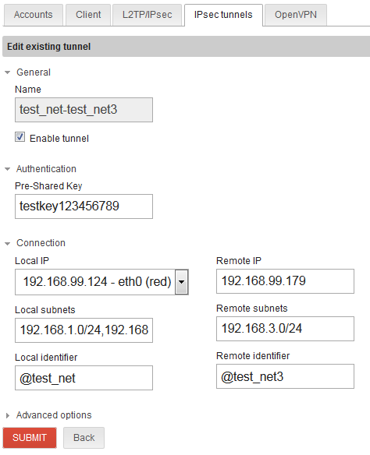This screenshot has width=370, height=455.
Task: Click the tunnel Name field
Action: pos(84,110)
